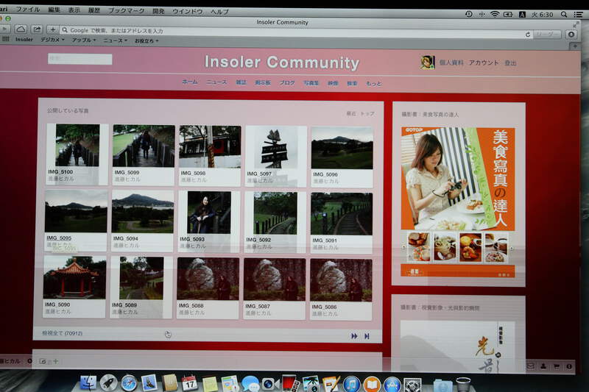Click the iCloud tabs button in Safari toolbar
Screen dimensions: 589x392
click(21, 29)
